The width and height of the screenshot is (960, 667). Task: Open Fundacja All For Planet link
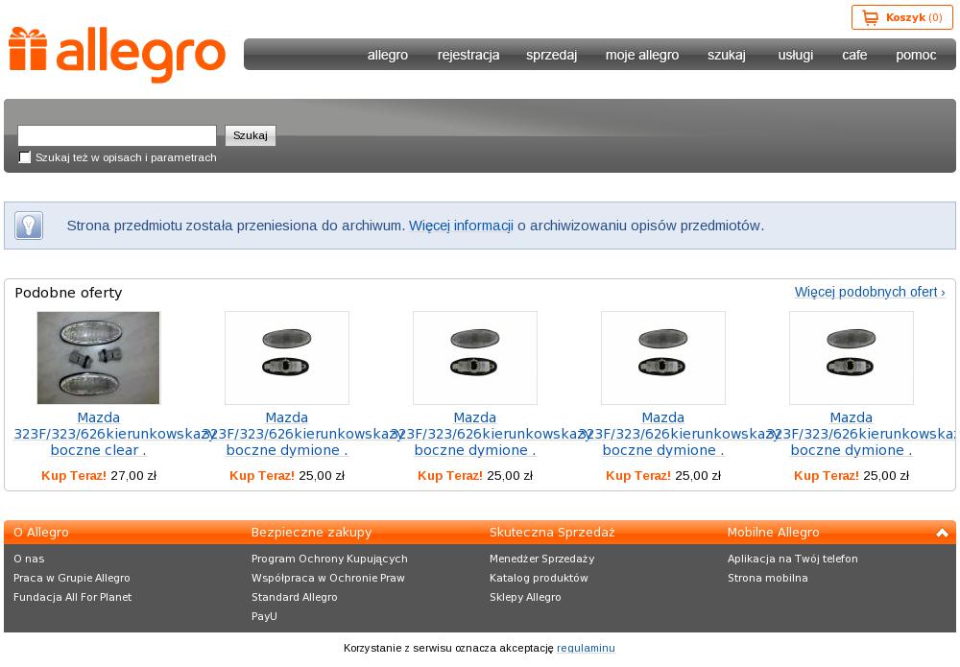[72, 597]
